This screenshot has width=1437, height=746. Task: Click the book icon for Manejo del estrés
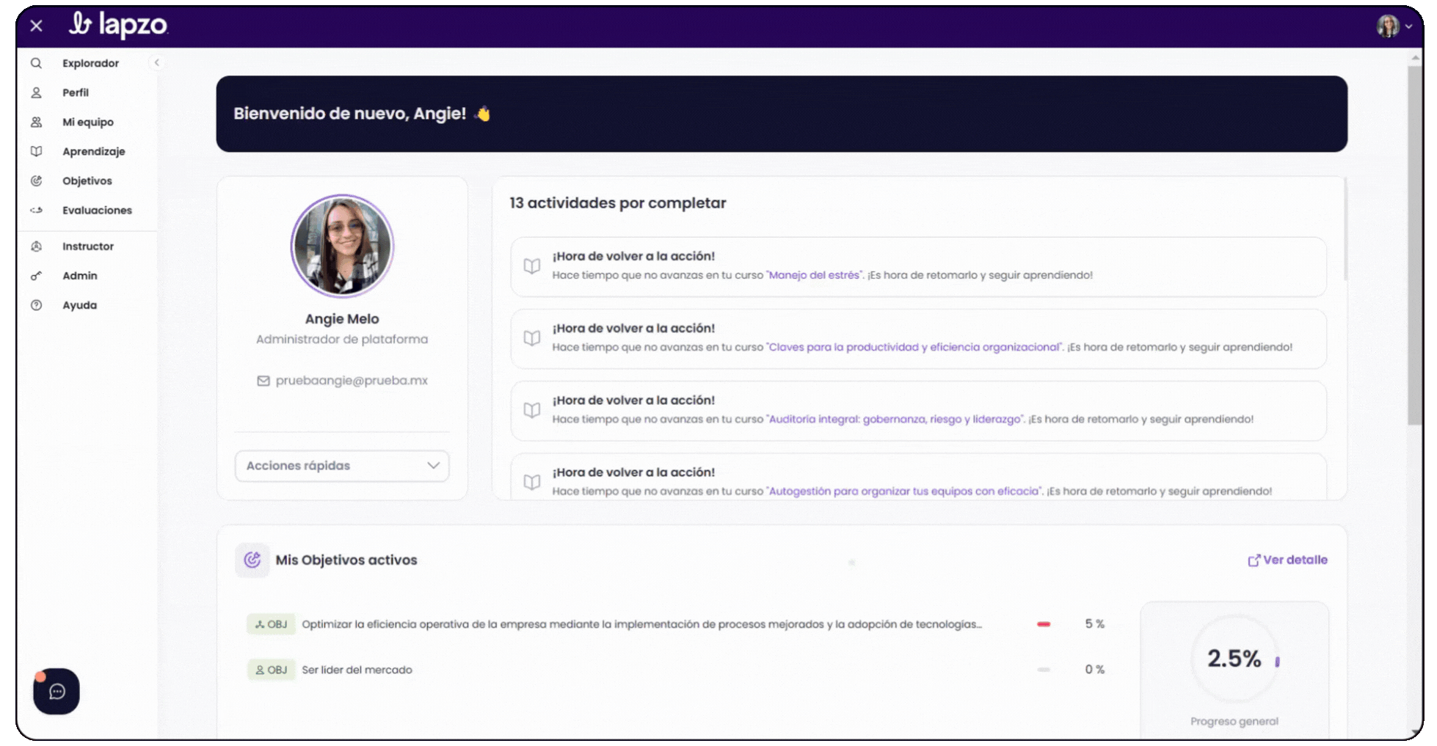click(x=532, y=266)
